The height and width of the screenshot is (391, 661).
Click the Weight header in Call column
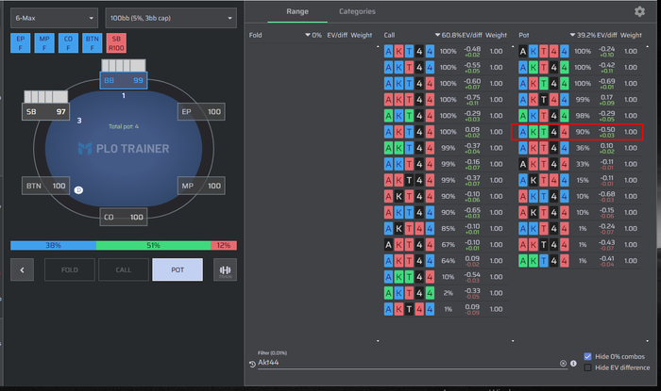pos(496,35)
